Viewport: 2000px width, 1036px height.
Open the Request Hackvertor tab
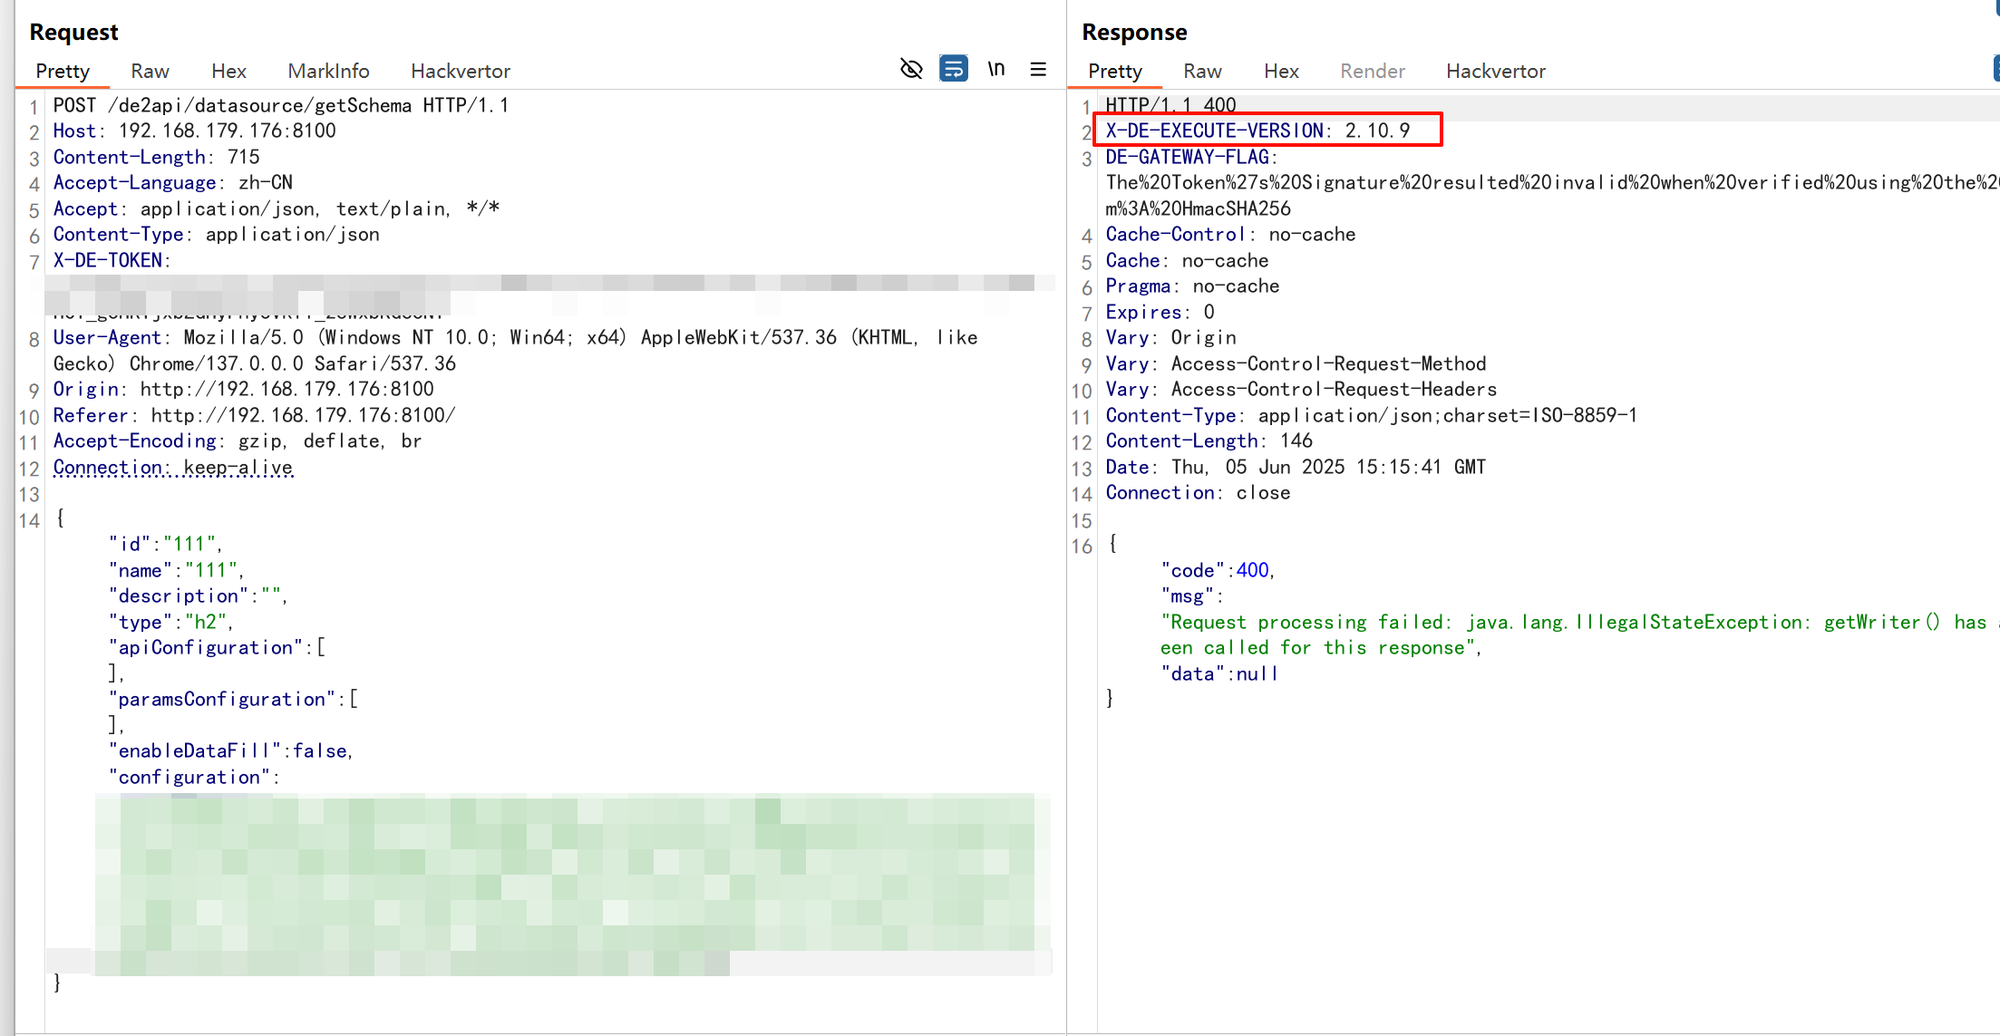pyautogui.click(x=461, y=71)
